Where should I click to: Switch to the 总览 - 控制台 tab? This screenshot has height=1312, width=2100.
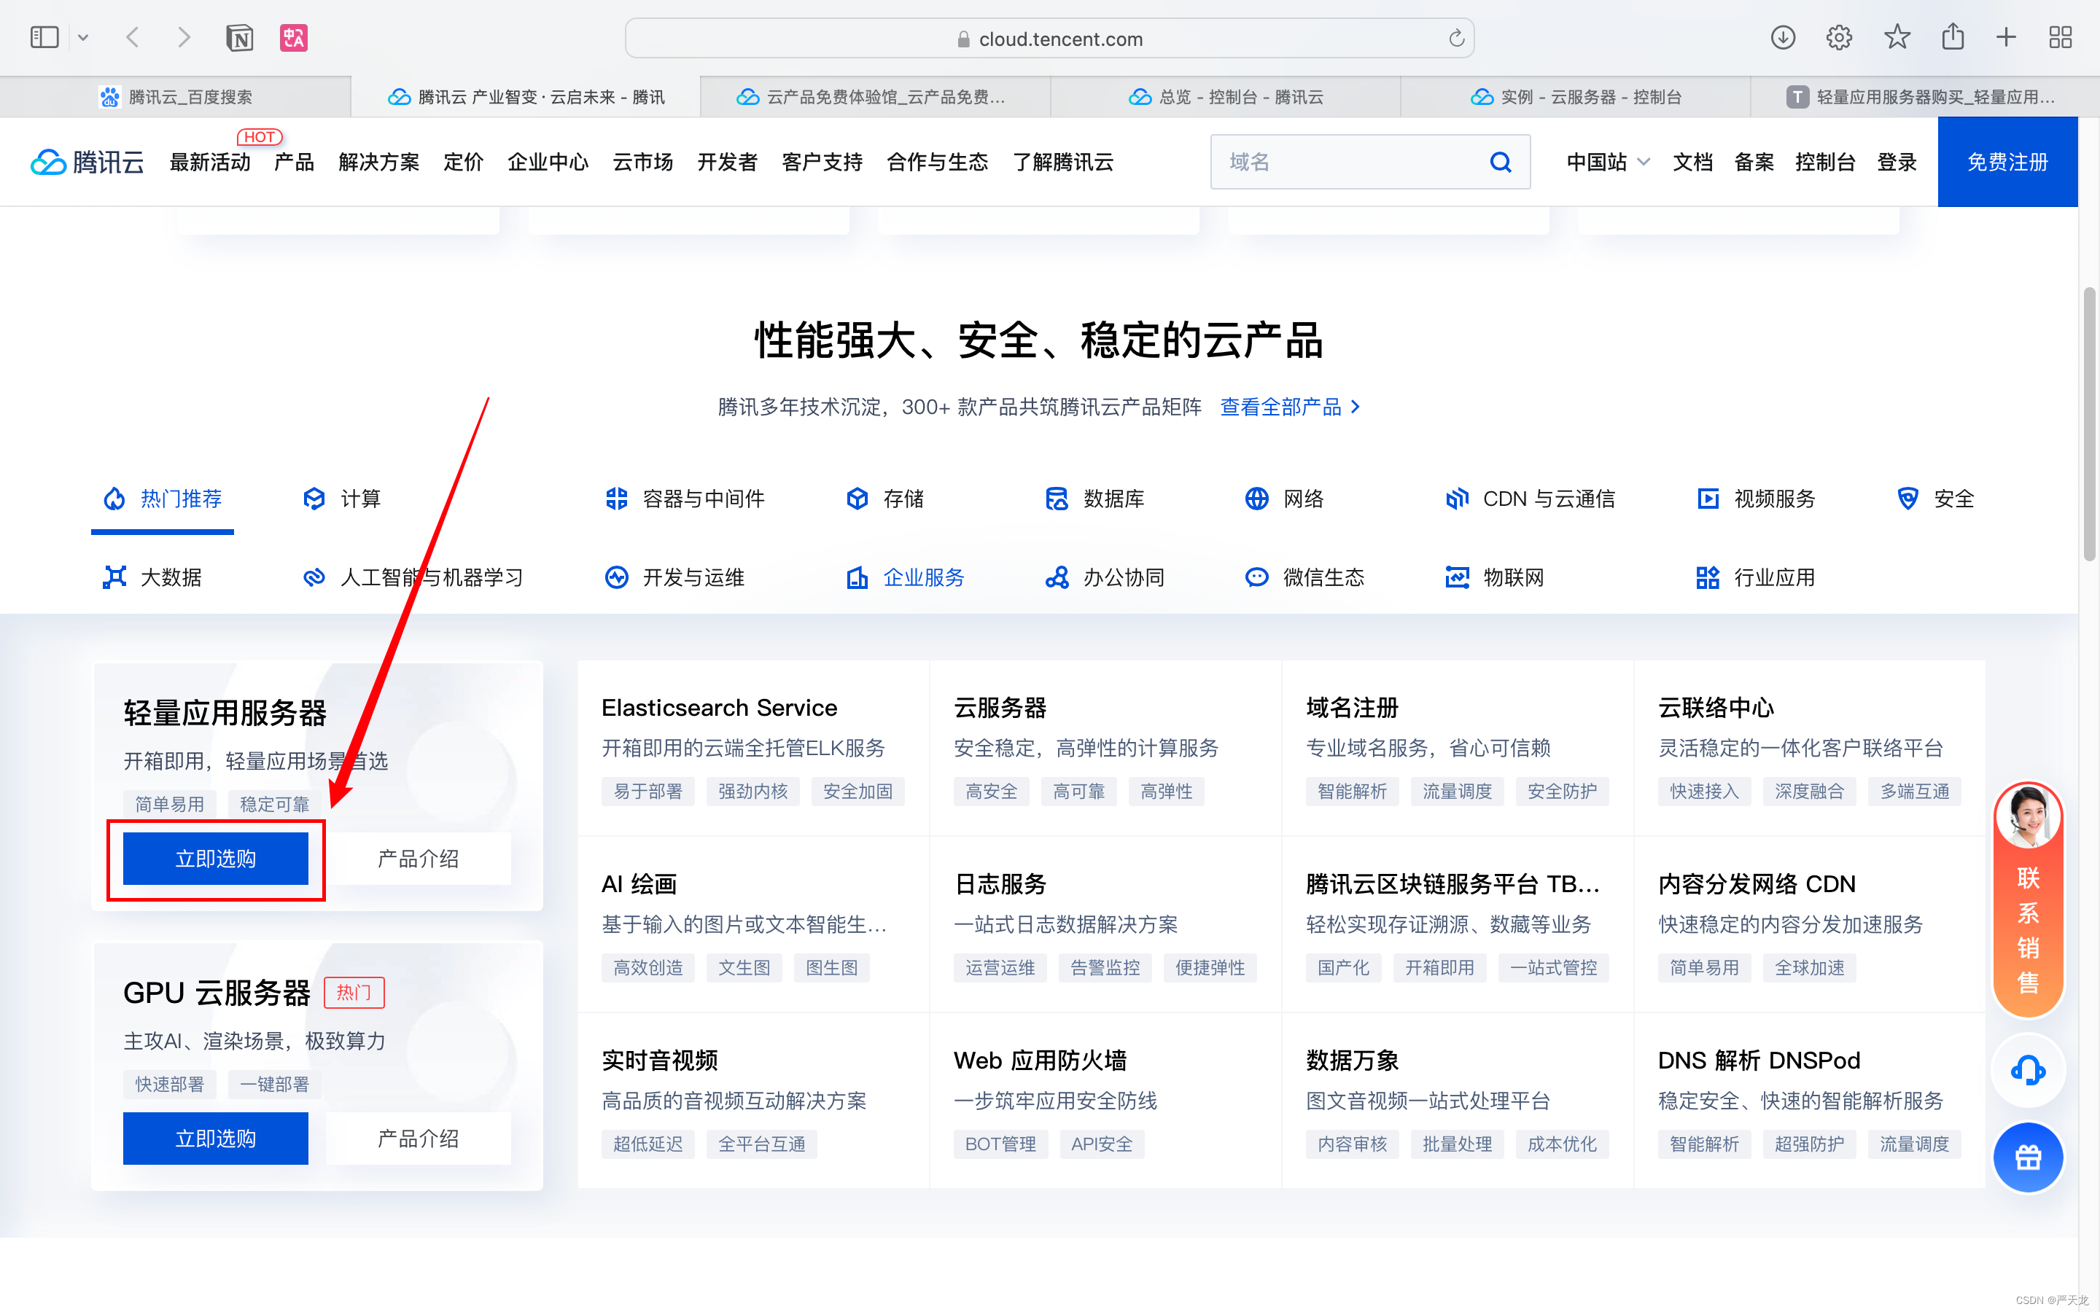tap(1225, 96)
